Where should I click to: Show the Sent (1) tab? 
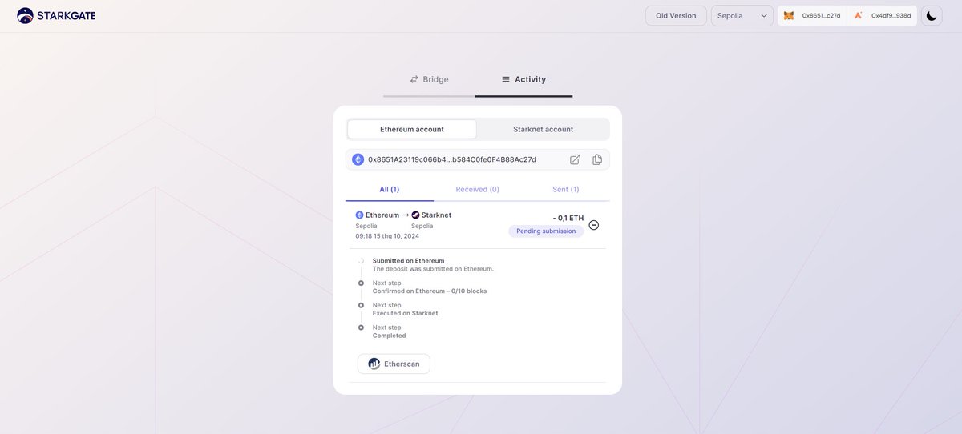point(566,189)
